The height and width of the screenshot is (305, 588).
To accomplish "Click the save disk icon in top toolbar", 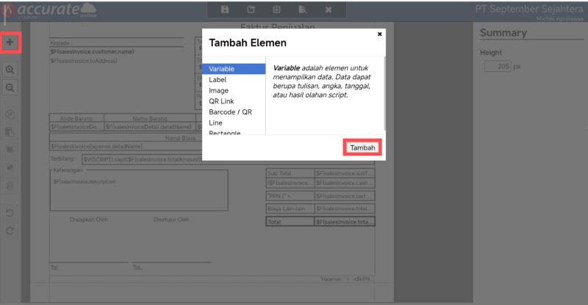I will coord(225,10).
